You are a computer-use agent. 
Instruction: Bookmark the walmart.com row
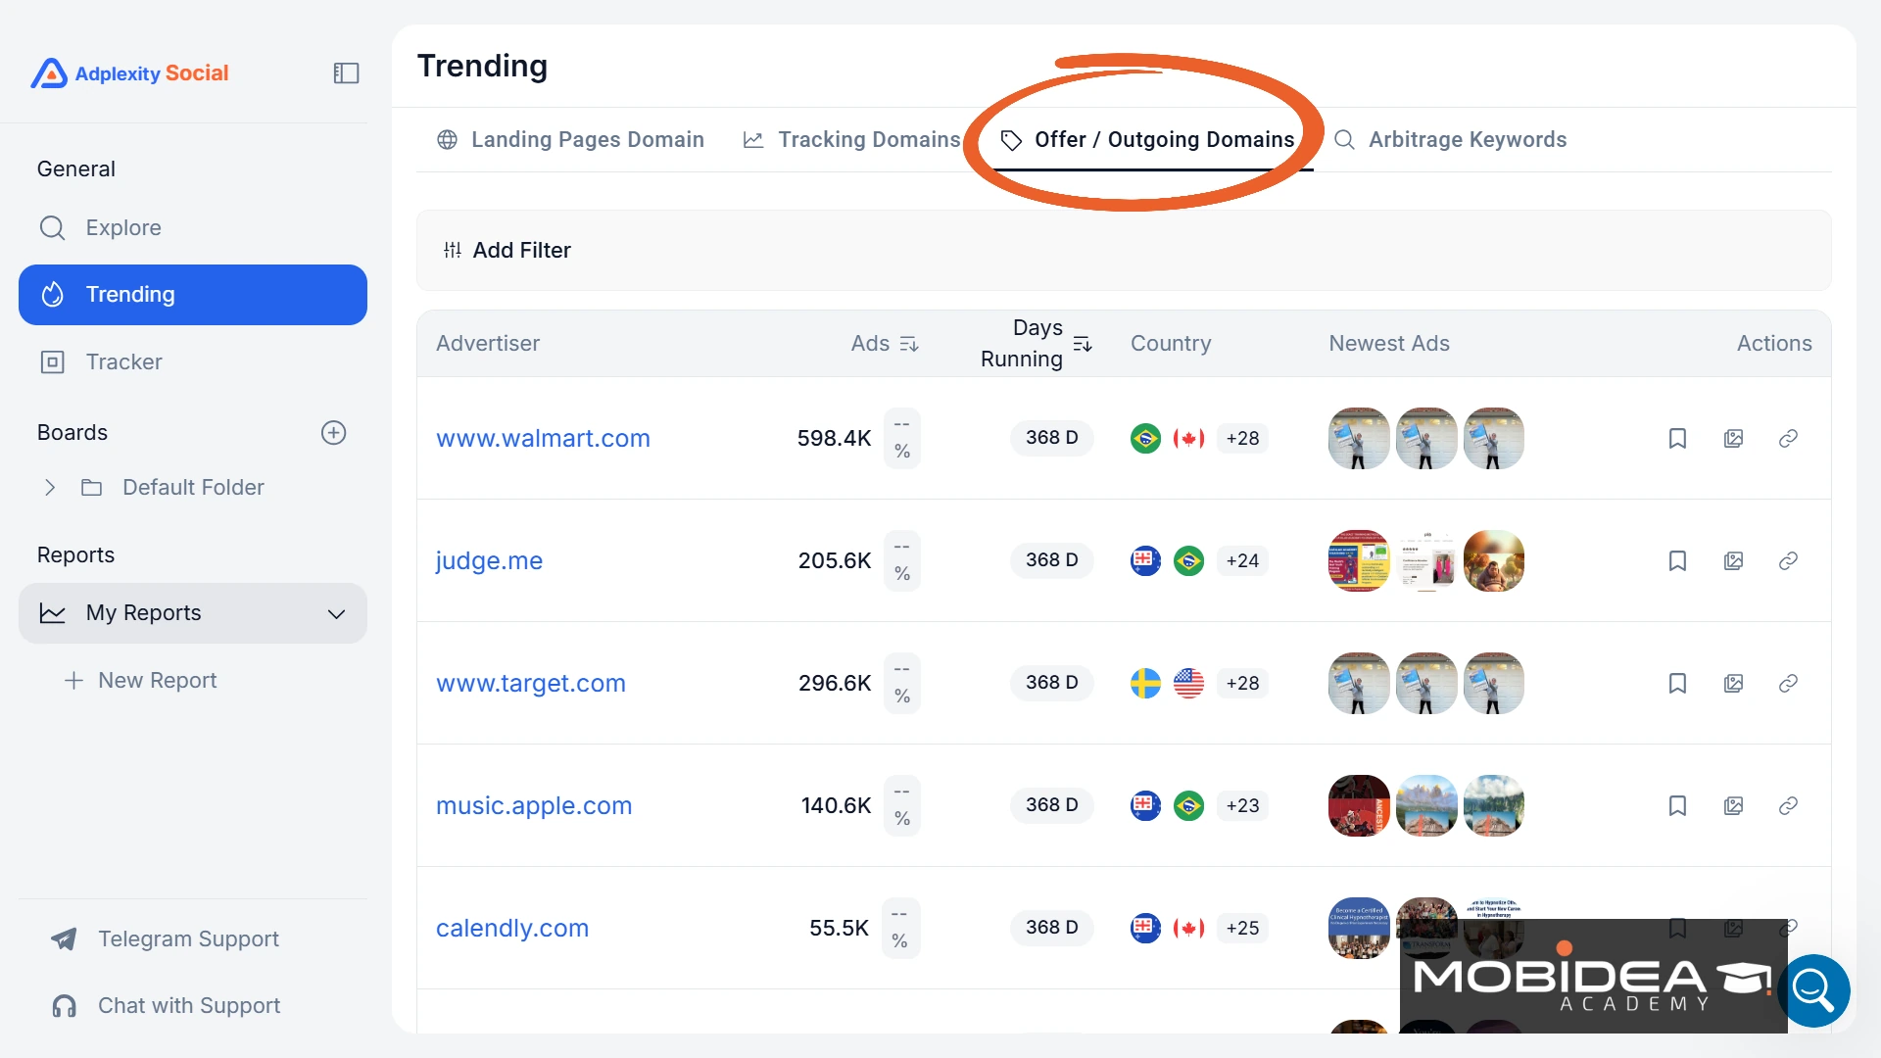pyautogui.click(x=1677, y=438)
